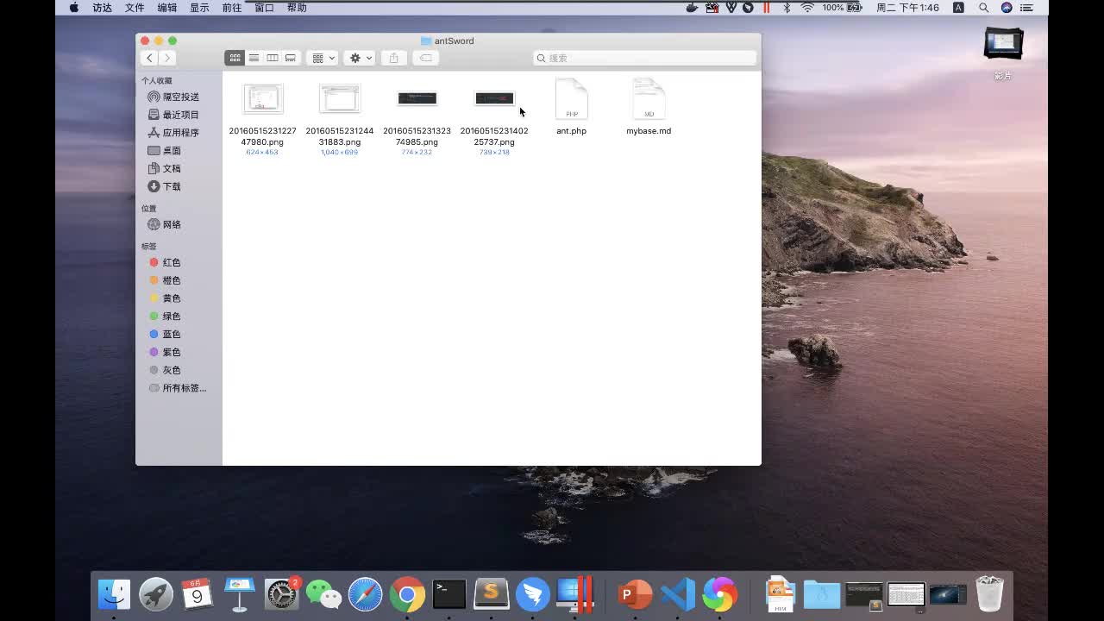Screen dimensions: 1104x621
Task: Open Docker status menu icon
Action: (693, 8)
